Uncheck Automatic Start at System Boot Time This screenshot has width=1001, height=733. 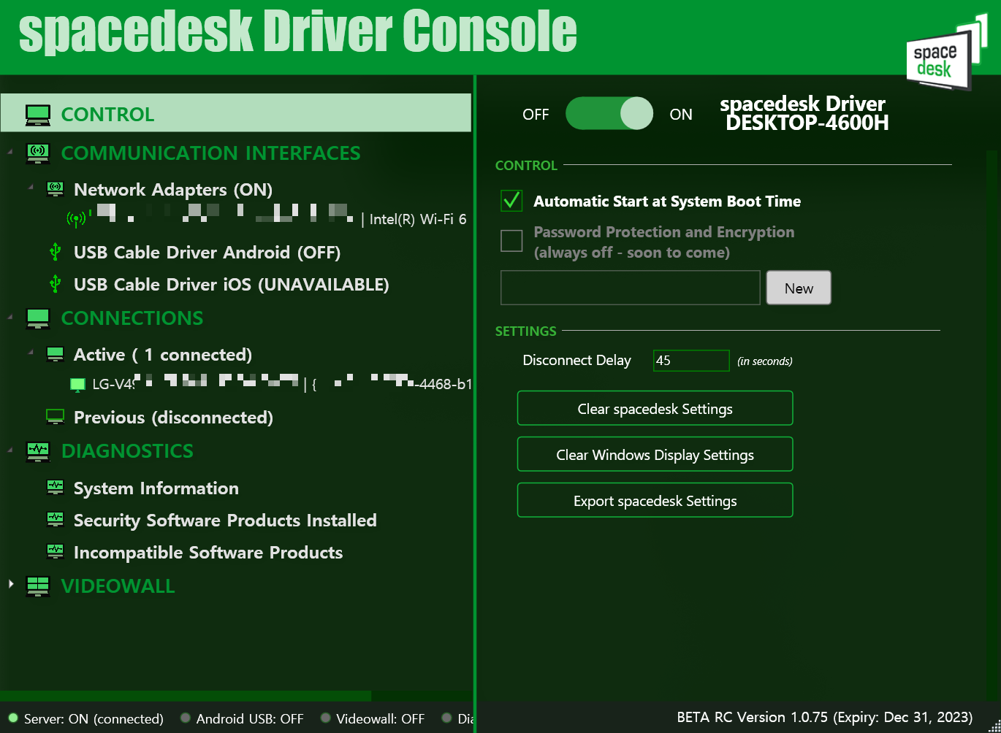coord(511,201)
